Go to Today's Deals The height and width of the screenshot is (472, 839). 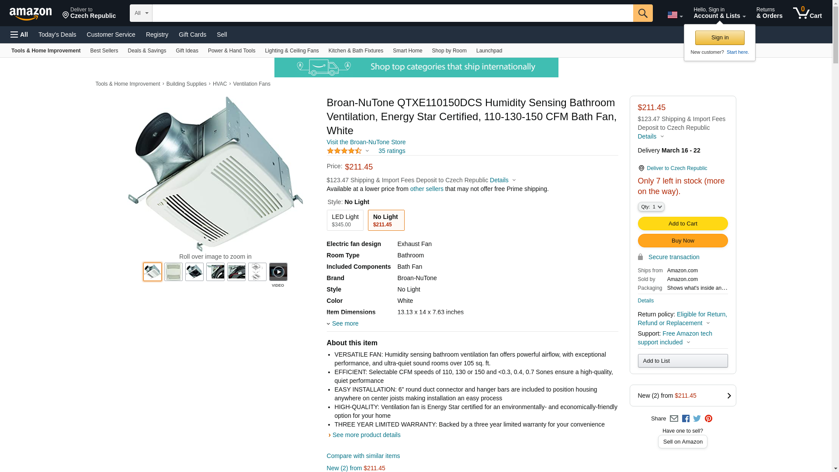pyautogui.click(x=57, y=35)
